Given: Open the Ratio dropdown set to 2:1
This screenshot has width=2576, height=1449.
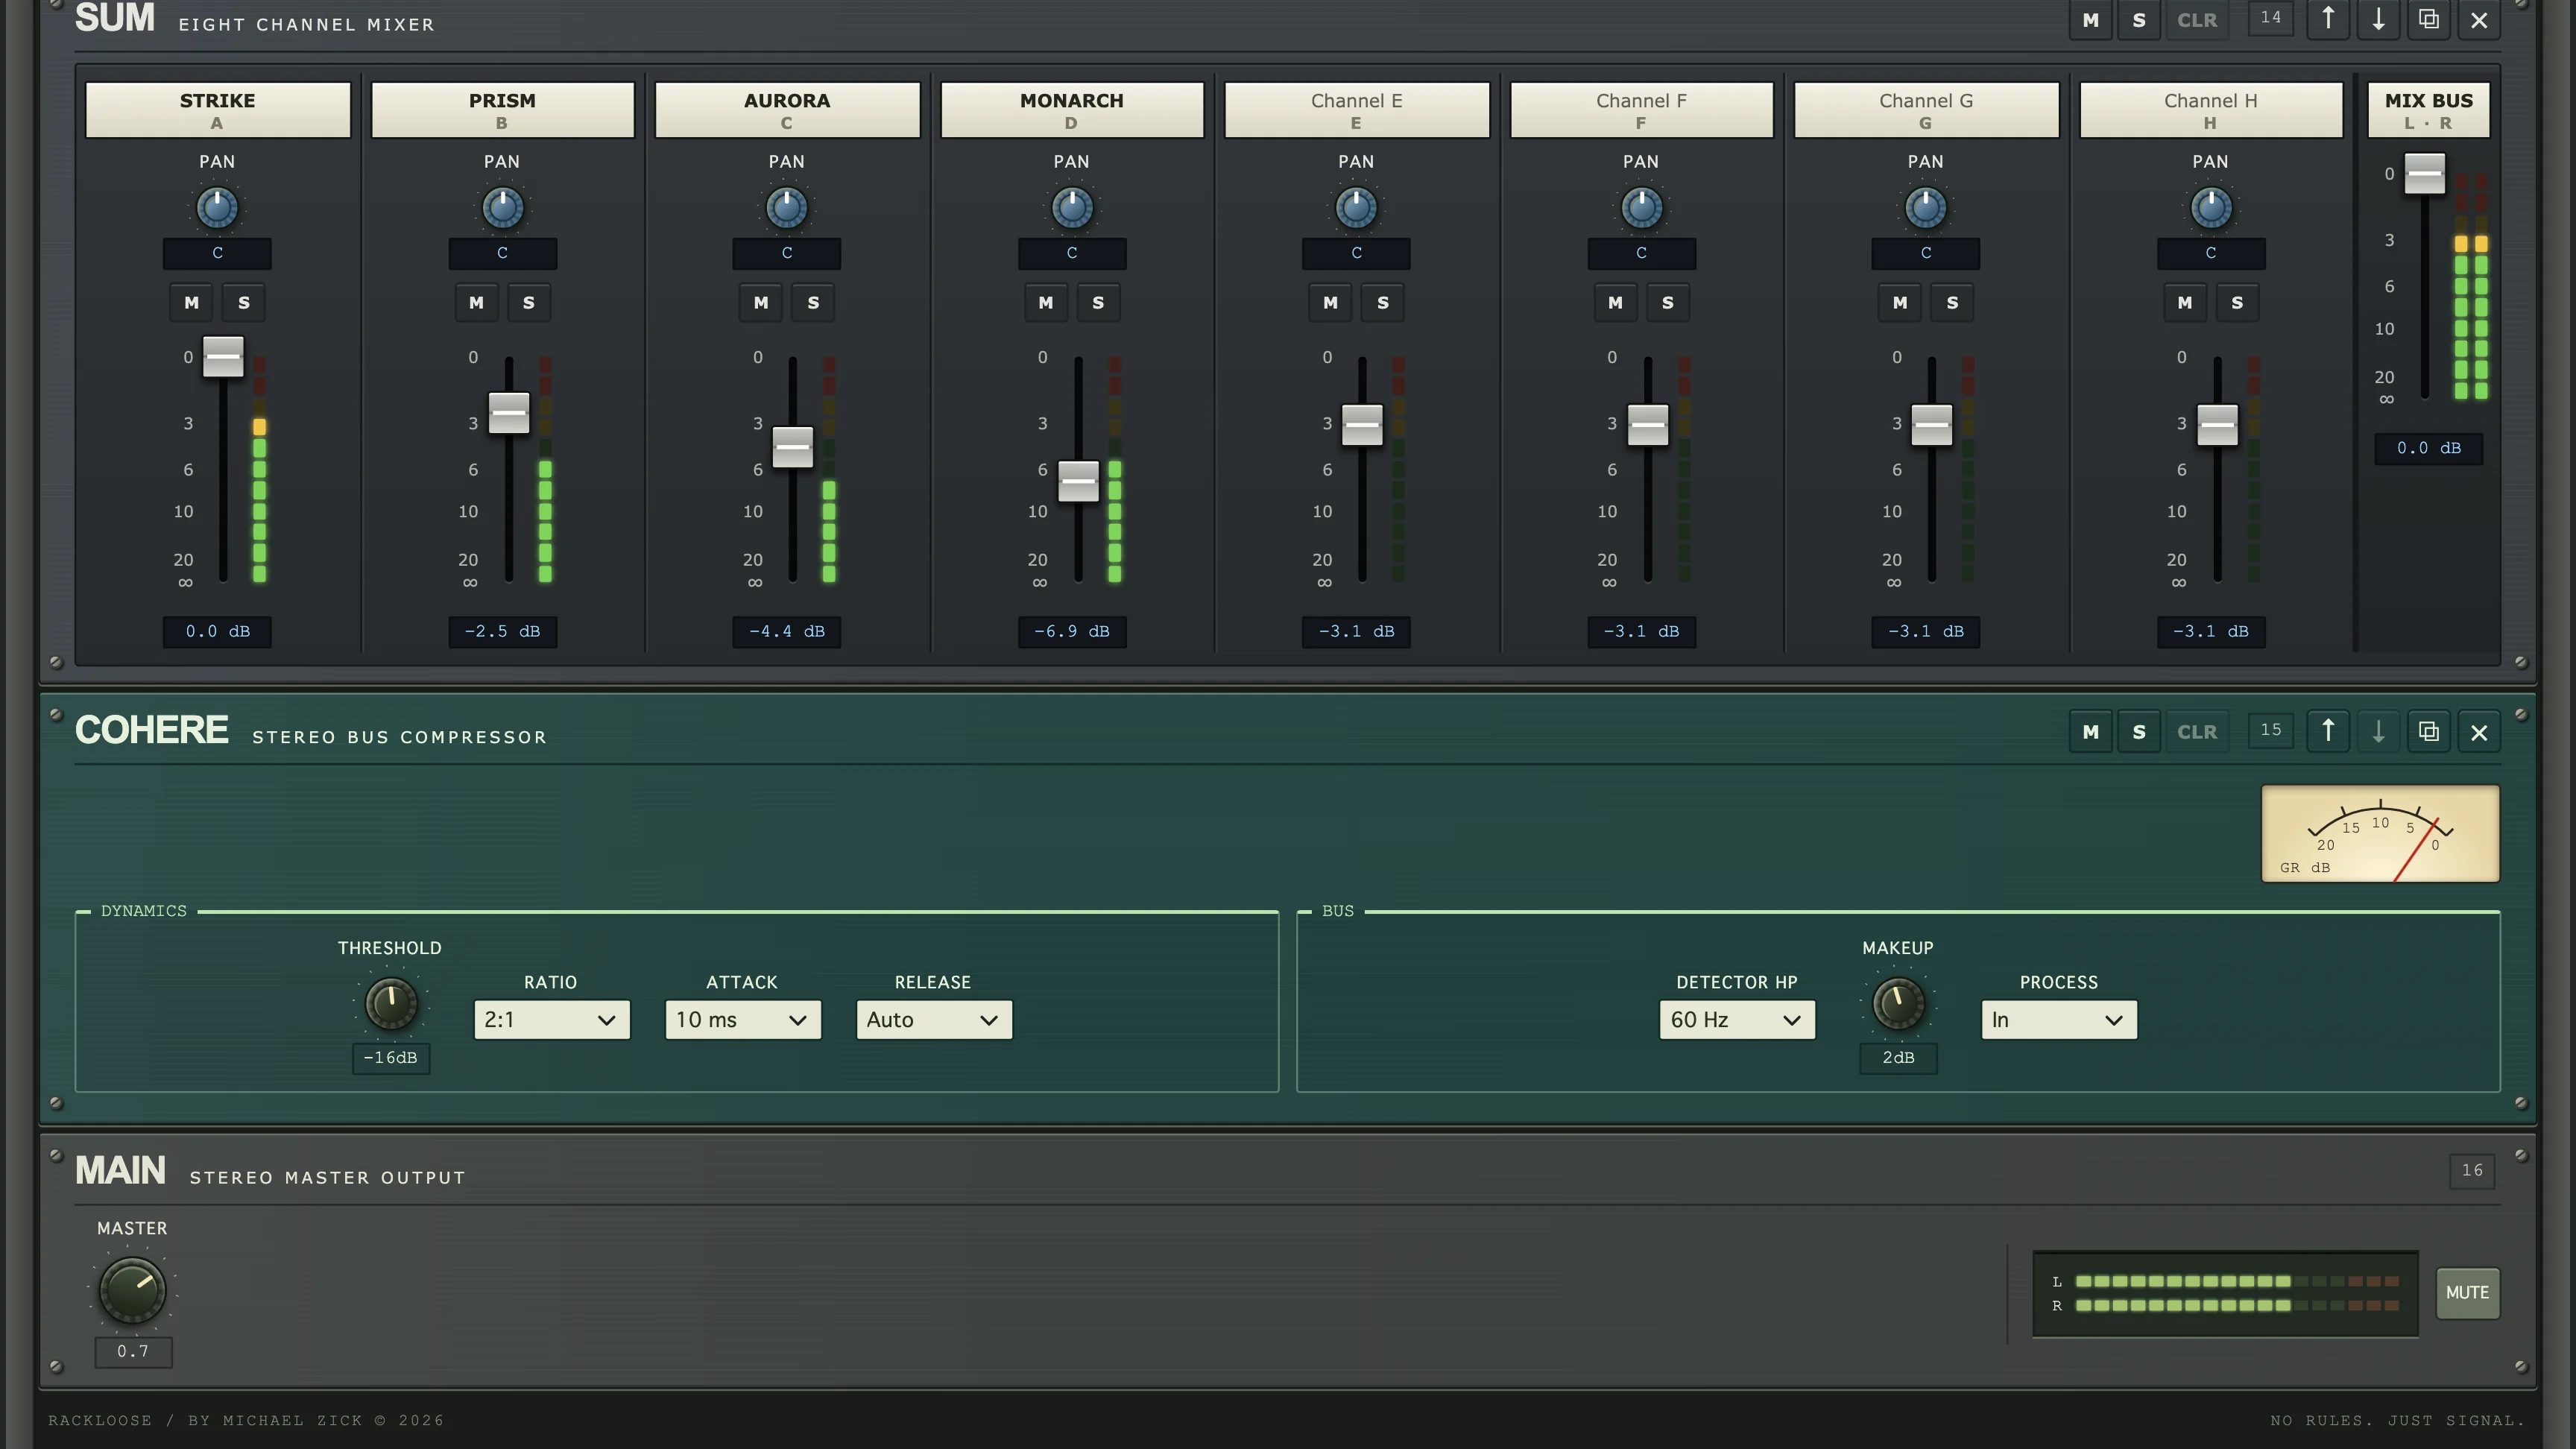Looking at the screenshot, I should coord(551,1020).
